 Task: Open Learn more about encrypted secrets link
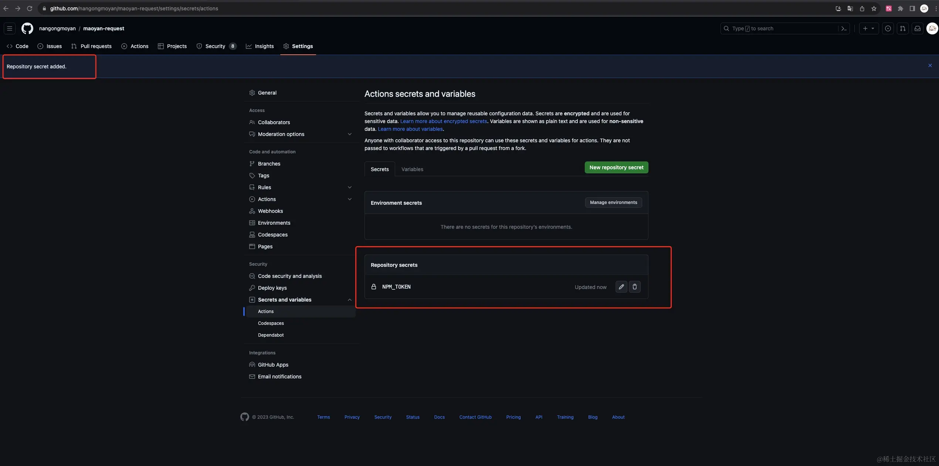click(443, 121)
